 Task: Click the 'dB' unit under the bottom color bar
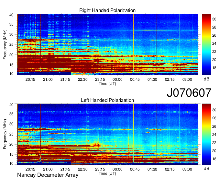click(206, 169)
